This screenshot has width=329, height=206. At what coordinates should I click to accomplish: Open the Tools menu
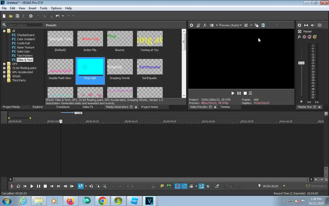tap(43, 8)
